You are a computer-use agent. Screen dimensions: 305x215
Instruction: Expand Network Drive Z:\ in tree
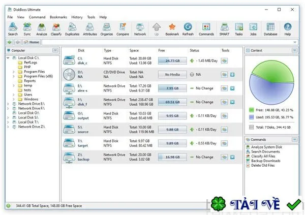[x=8, y=127]
